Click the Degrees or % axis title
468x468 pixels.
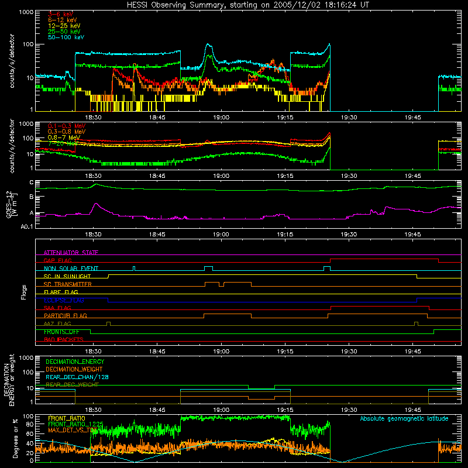pyautogui.click(x=15, y=438)
